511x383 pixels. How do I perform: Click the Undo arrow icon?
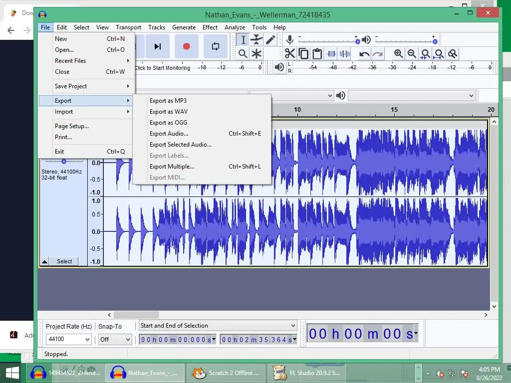364,53
